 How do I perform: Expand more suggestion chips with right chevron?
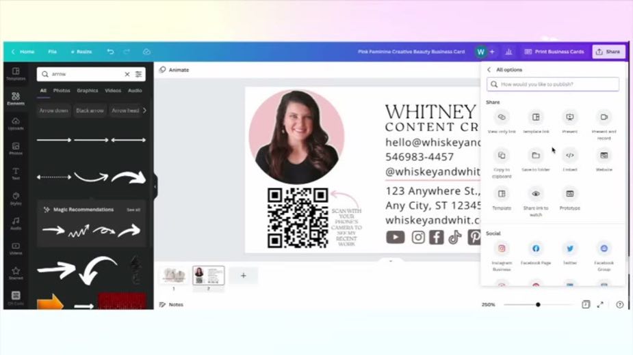[x=145, y=111]
